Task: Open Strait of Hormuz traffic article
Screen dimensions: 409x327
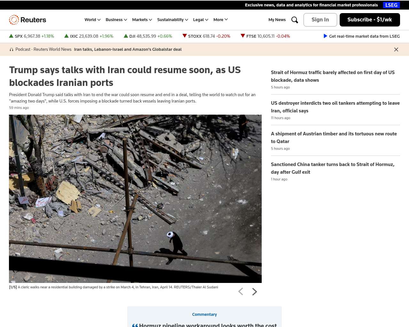Action: point(333,76)
